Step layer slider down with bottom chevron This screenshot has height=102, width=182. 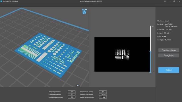tap(153, 72)
